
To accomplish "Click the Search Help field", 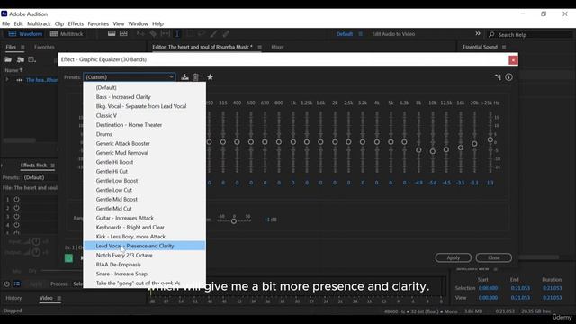I will [530, 34].
